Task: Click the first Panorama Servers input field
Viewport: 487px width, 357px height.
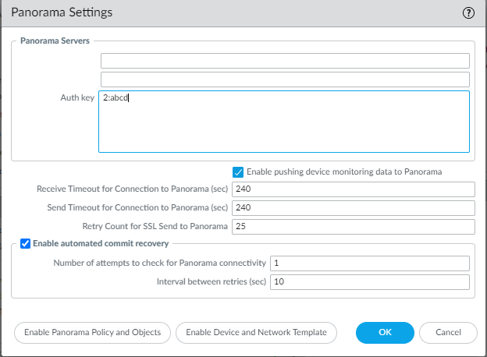Action: point(284,61)
